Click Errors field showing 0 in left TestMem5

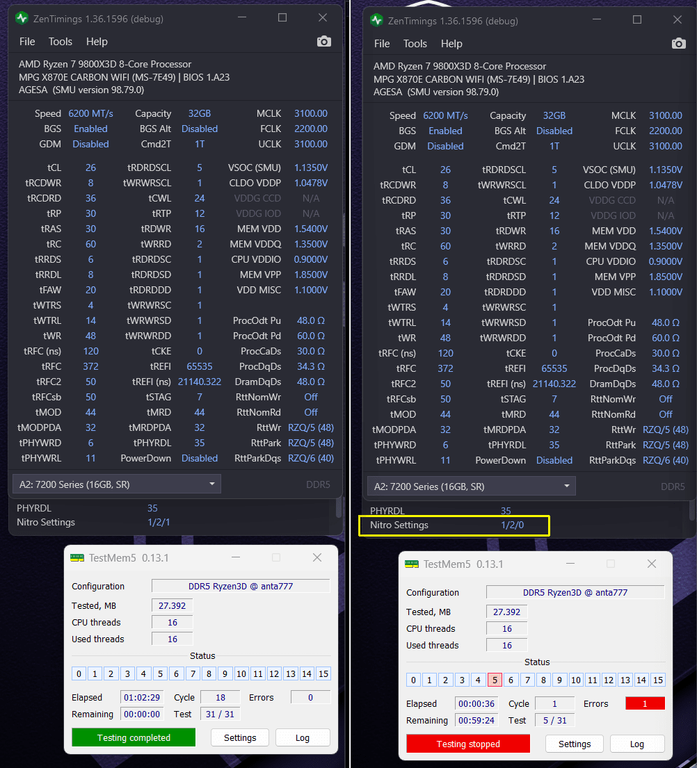(x=310, y=697)
